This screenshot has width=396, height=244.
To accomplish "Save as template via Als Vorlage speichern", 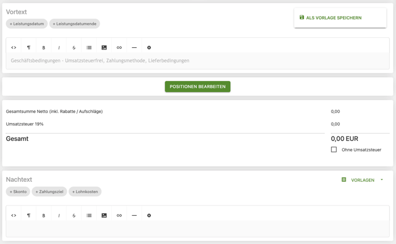I will (x=340, y=18).
